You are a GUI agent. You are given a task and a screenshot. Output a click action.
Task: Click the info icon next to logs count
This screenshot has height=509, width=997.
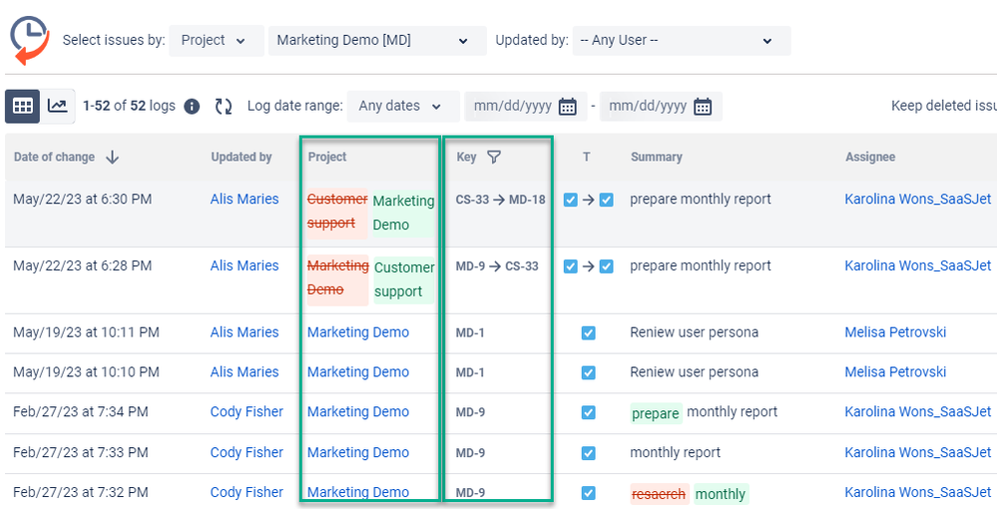pos(192,106)
